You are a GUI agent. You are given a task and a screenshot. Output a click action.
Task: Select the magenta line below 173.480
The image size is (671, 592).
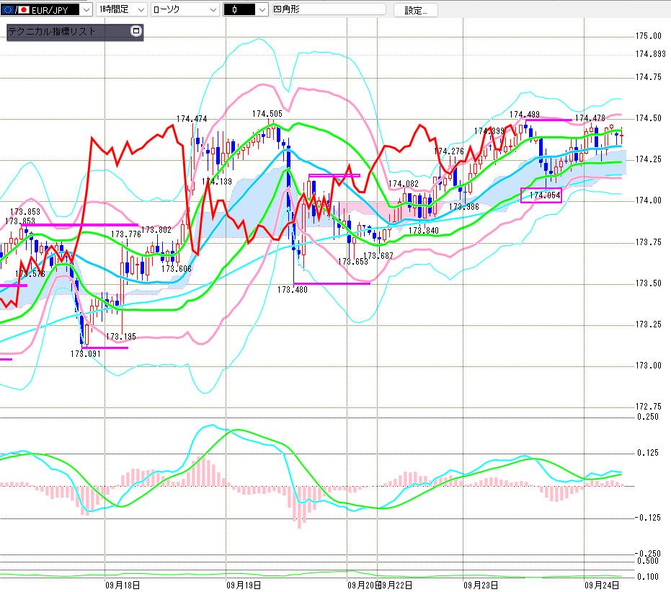coord(332,283)
